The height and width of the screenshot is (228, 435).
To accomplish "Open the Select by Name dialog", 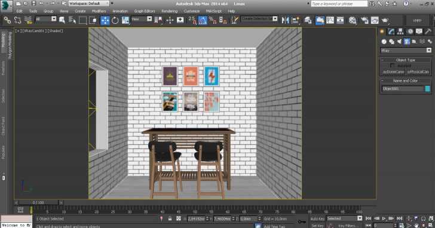I will (x=72, y=20).
